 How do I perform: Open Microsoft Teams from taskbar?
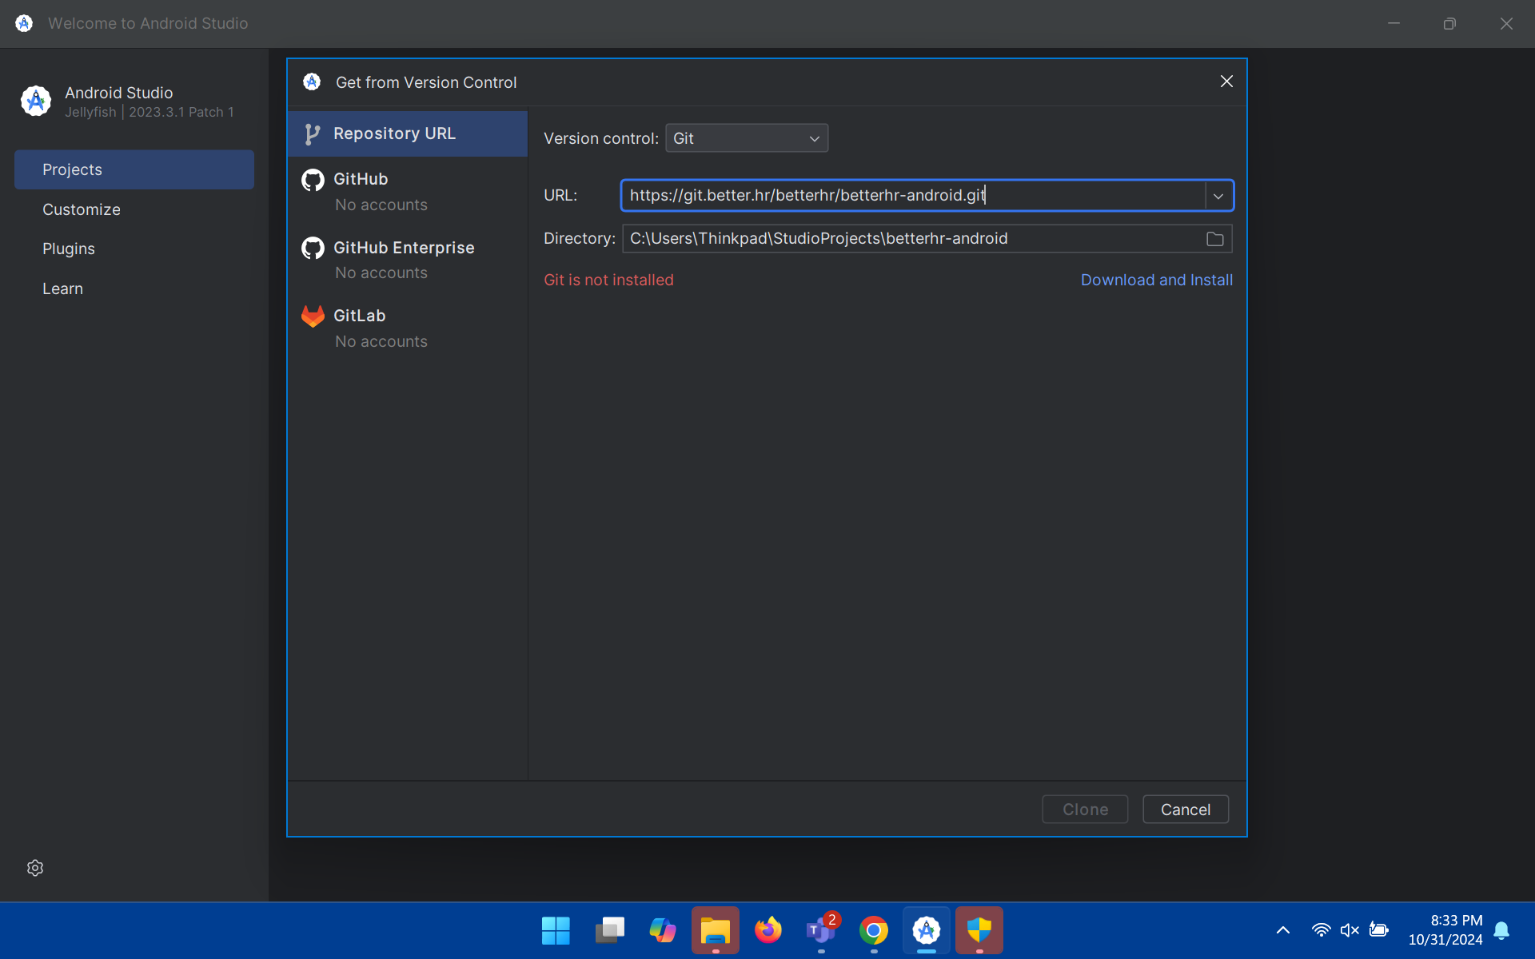(821, 930)
